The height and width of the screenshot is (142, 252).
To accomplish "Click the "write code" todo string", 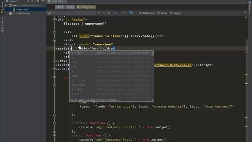I will pyautogui.click(x=120, y=106).
